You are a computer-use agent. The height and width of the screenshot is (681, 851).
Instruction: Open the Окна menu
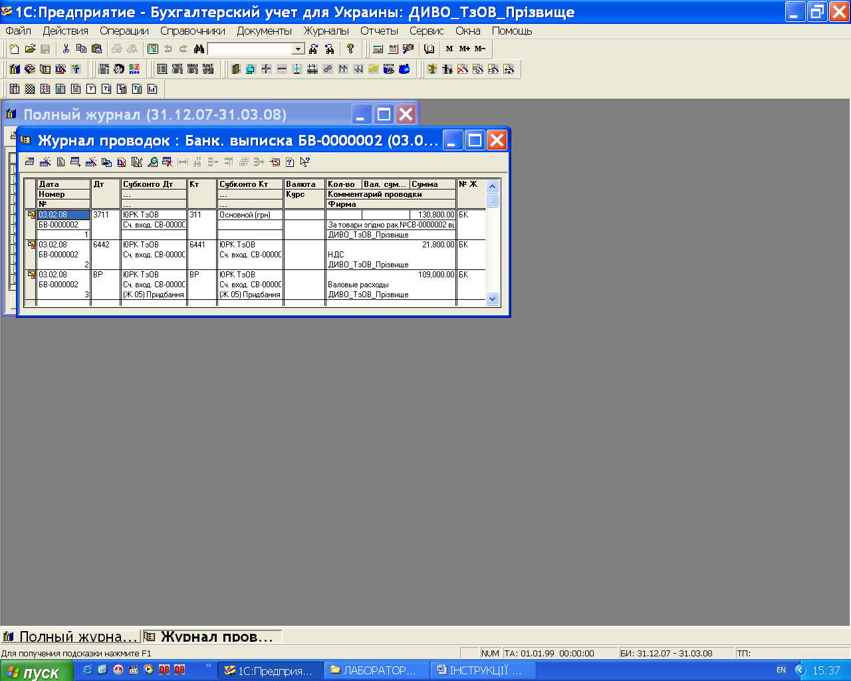tap(468, 31)
